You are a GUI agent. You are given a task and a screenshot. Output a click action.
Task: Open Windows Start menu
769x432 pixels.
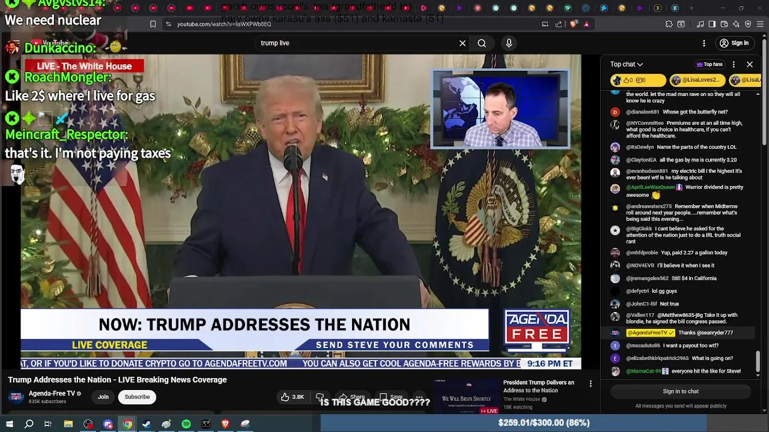[9, 424]
